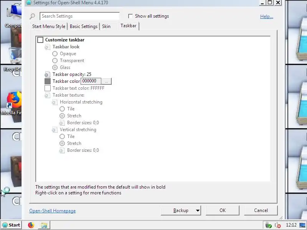307x230 pixels.
Task: Click the icon beside vertical Border sizes
Action: click(x=62, y=150)
